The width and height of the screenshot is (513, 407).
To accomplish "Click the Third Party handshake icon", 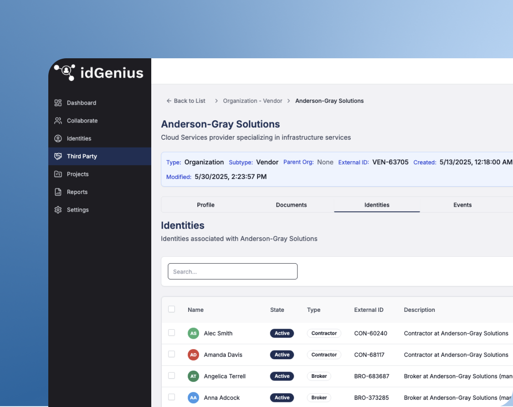I will [58, 156].
